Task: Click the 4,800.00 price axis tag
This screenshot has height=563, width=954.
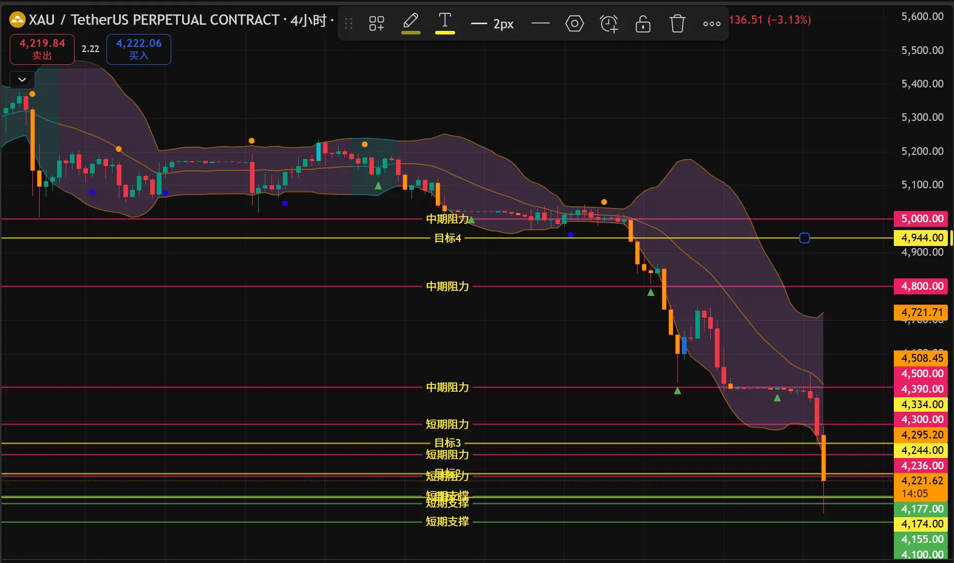Action: tap(921, 286)
